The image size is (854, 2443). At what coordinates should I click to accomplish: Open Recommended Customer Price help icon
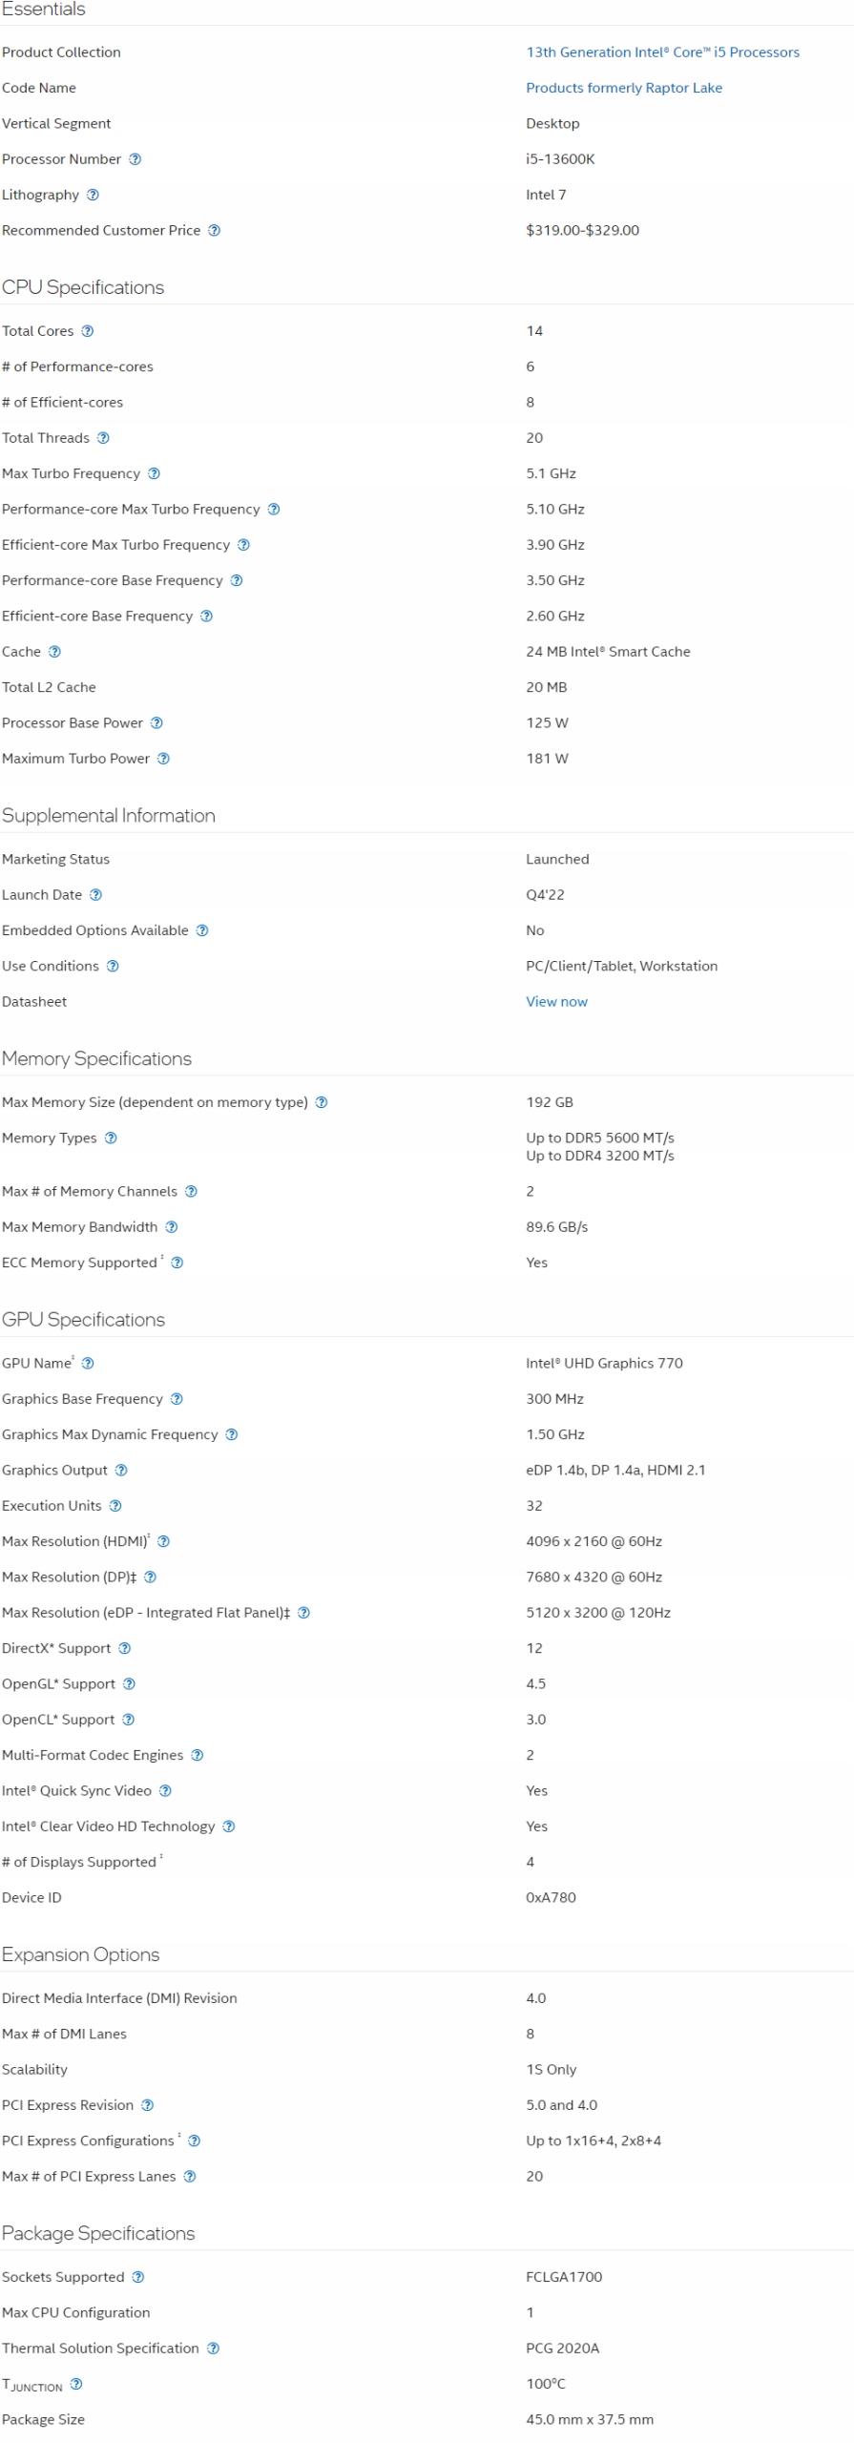click(214, 230)
